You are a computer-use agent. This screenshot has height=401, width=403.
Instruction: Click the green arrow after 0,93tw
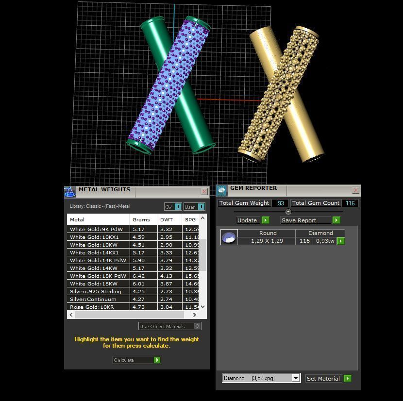pyautogui.click(x=341, y=241)
